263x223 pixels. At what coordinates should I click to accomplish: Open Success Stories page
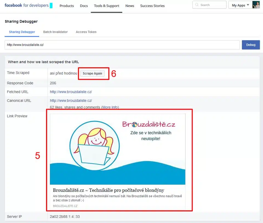(x=152, y=6)
